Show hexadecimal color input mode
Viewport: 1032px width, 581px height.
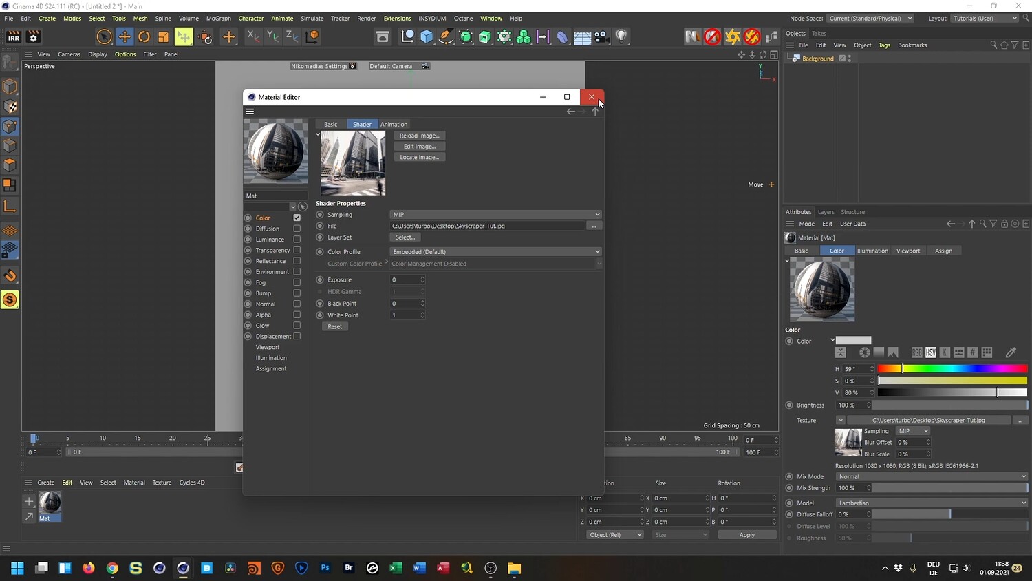(x=972, y=352)
